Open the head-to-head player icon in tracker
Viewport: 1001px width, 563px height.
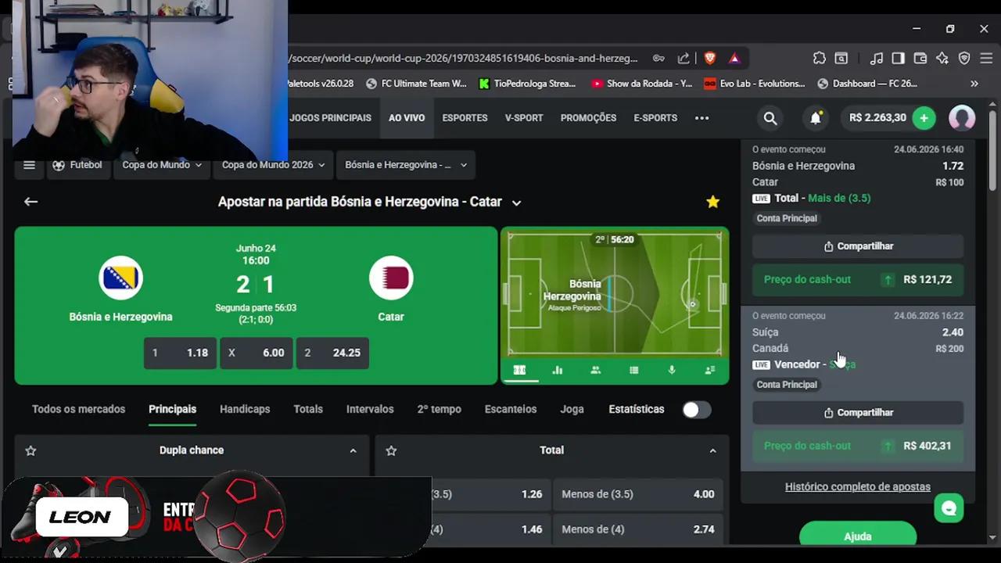pyautogui.click(x=709, y=370)
